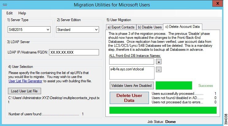This screenshot has width=228, height=126.
Task: Click the green delete progress bar at bottom
Action: [163, 110]
